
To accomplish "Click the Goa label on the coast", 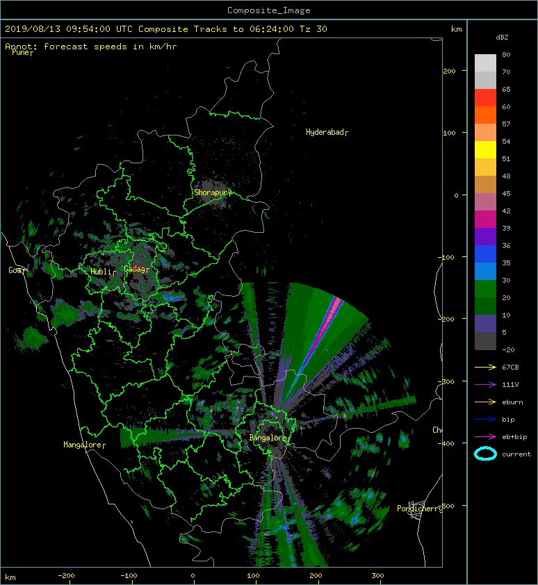I will click(17, 270).
